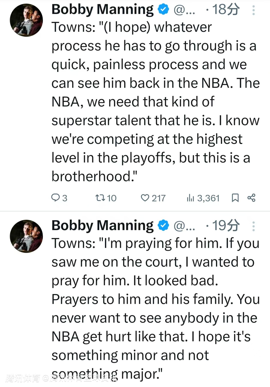The height and width of the screenshot is (387, 270).
Task: Open the truncated @ handle on first tweet
Action: click(184, 10)
